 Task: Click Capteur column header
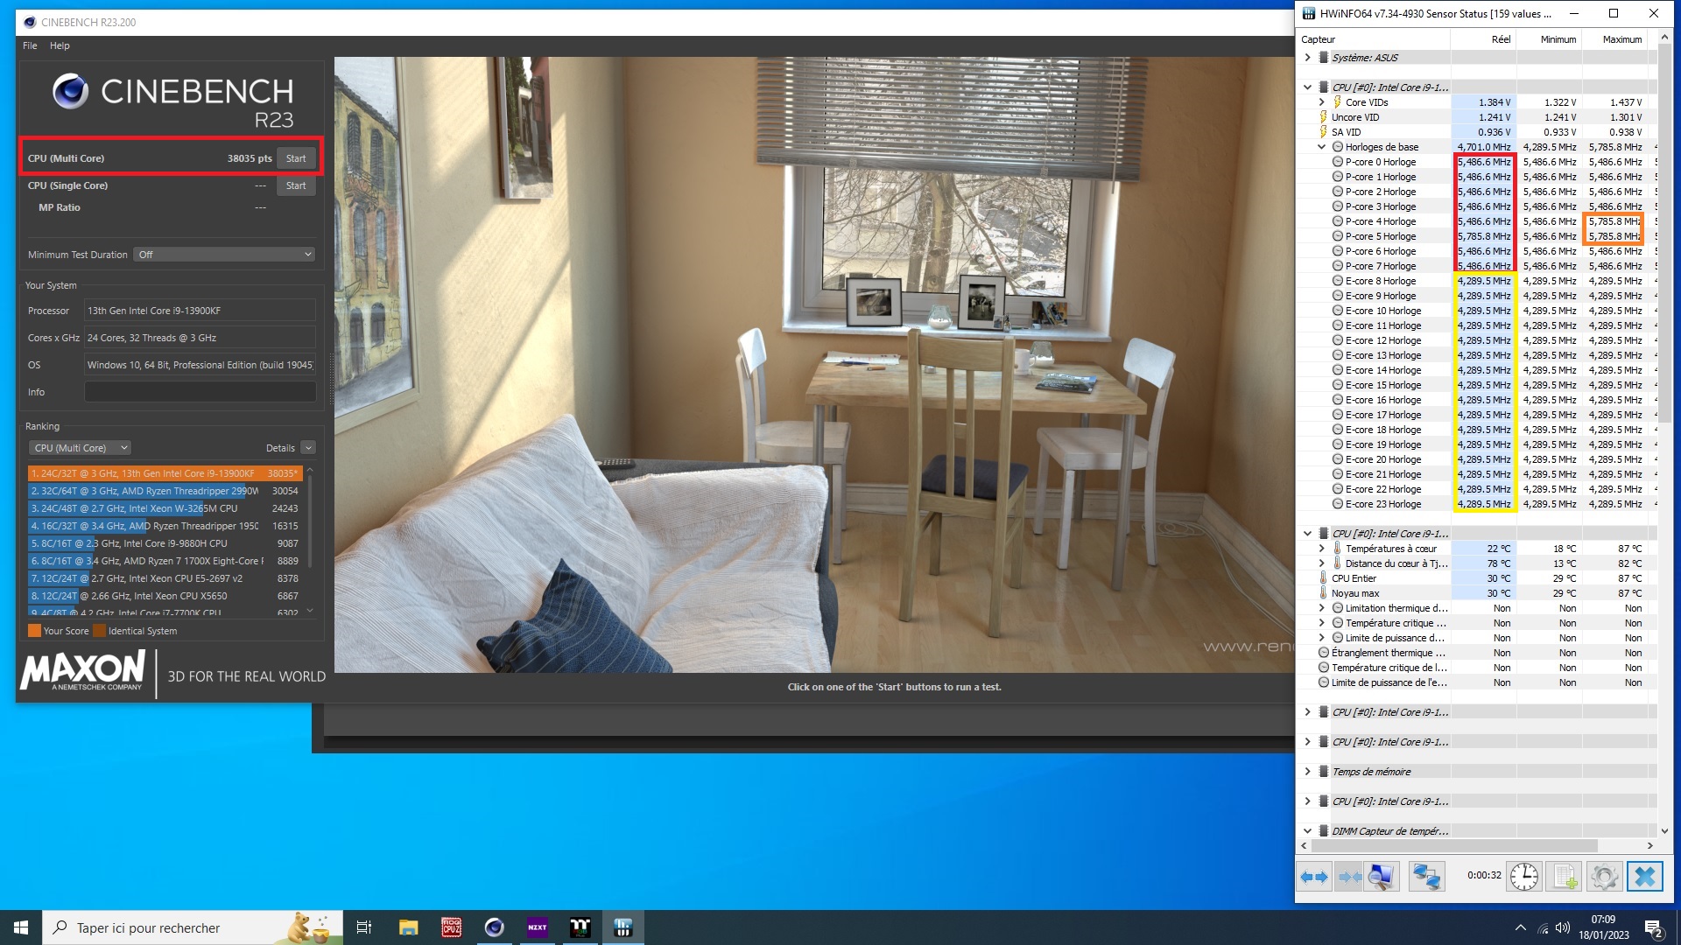tap(1373, 39)
